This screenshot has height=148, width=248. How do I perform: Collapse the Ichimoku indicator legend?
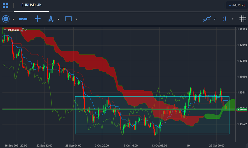pyautogui.click(x=5, y=30)
